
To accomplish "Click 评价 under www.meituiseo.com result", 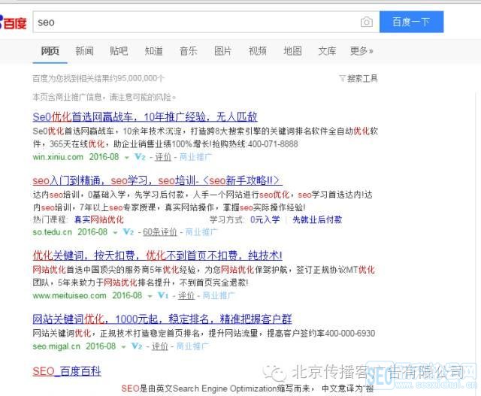I will [x=186, y=295].
